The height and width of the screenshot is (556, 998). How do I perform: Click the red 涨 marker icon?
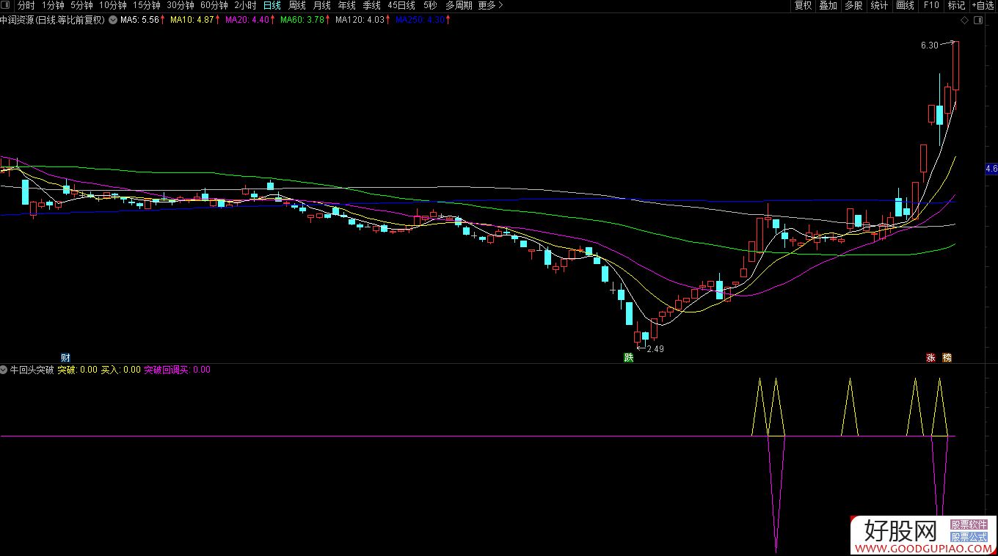click(x=930, y=358)
